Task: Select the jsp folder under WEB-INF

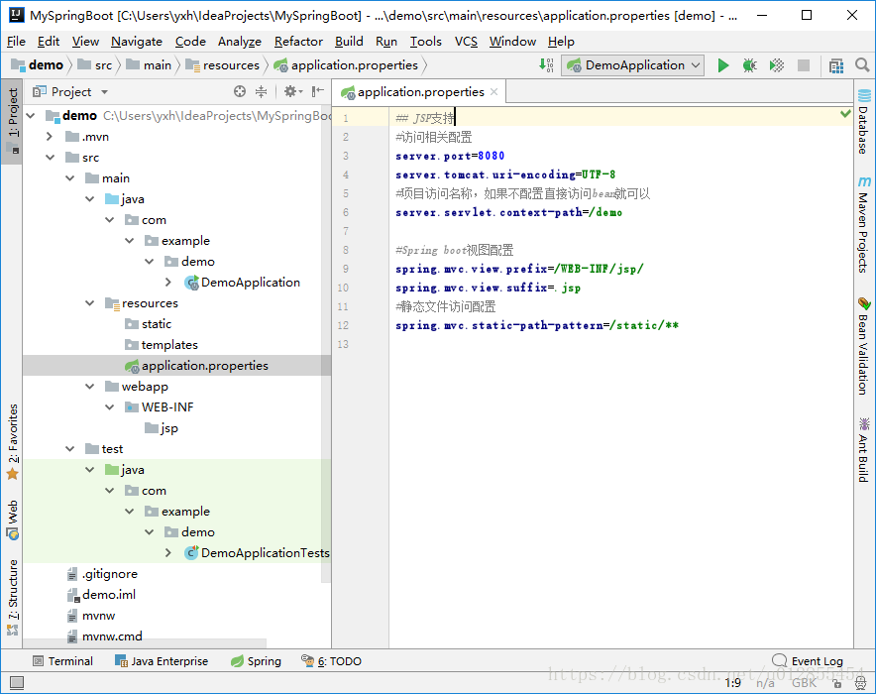Action: (x=162, y=428)
